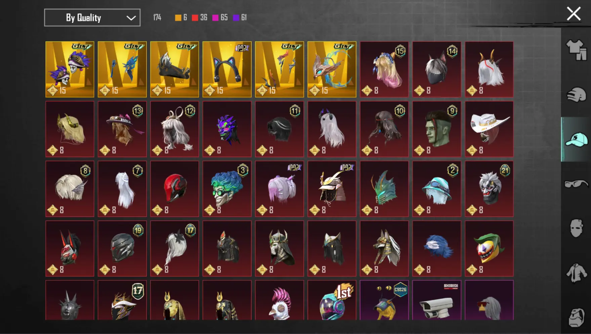Select the white cowboy hat item
591x334 pixels.
click(x=489, y=129)
